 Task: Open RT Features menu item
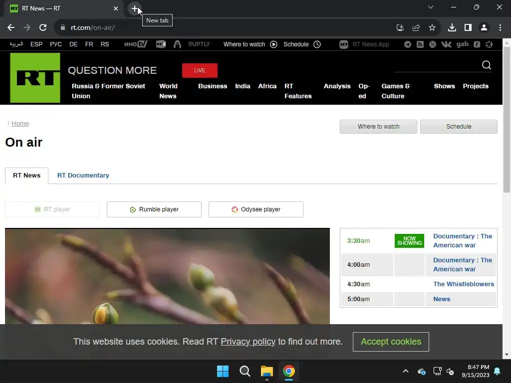[x=298, y=91]
